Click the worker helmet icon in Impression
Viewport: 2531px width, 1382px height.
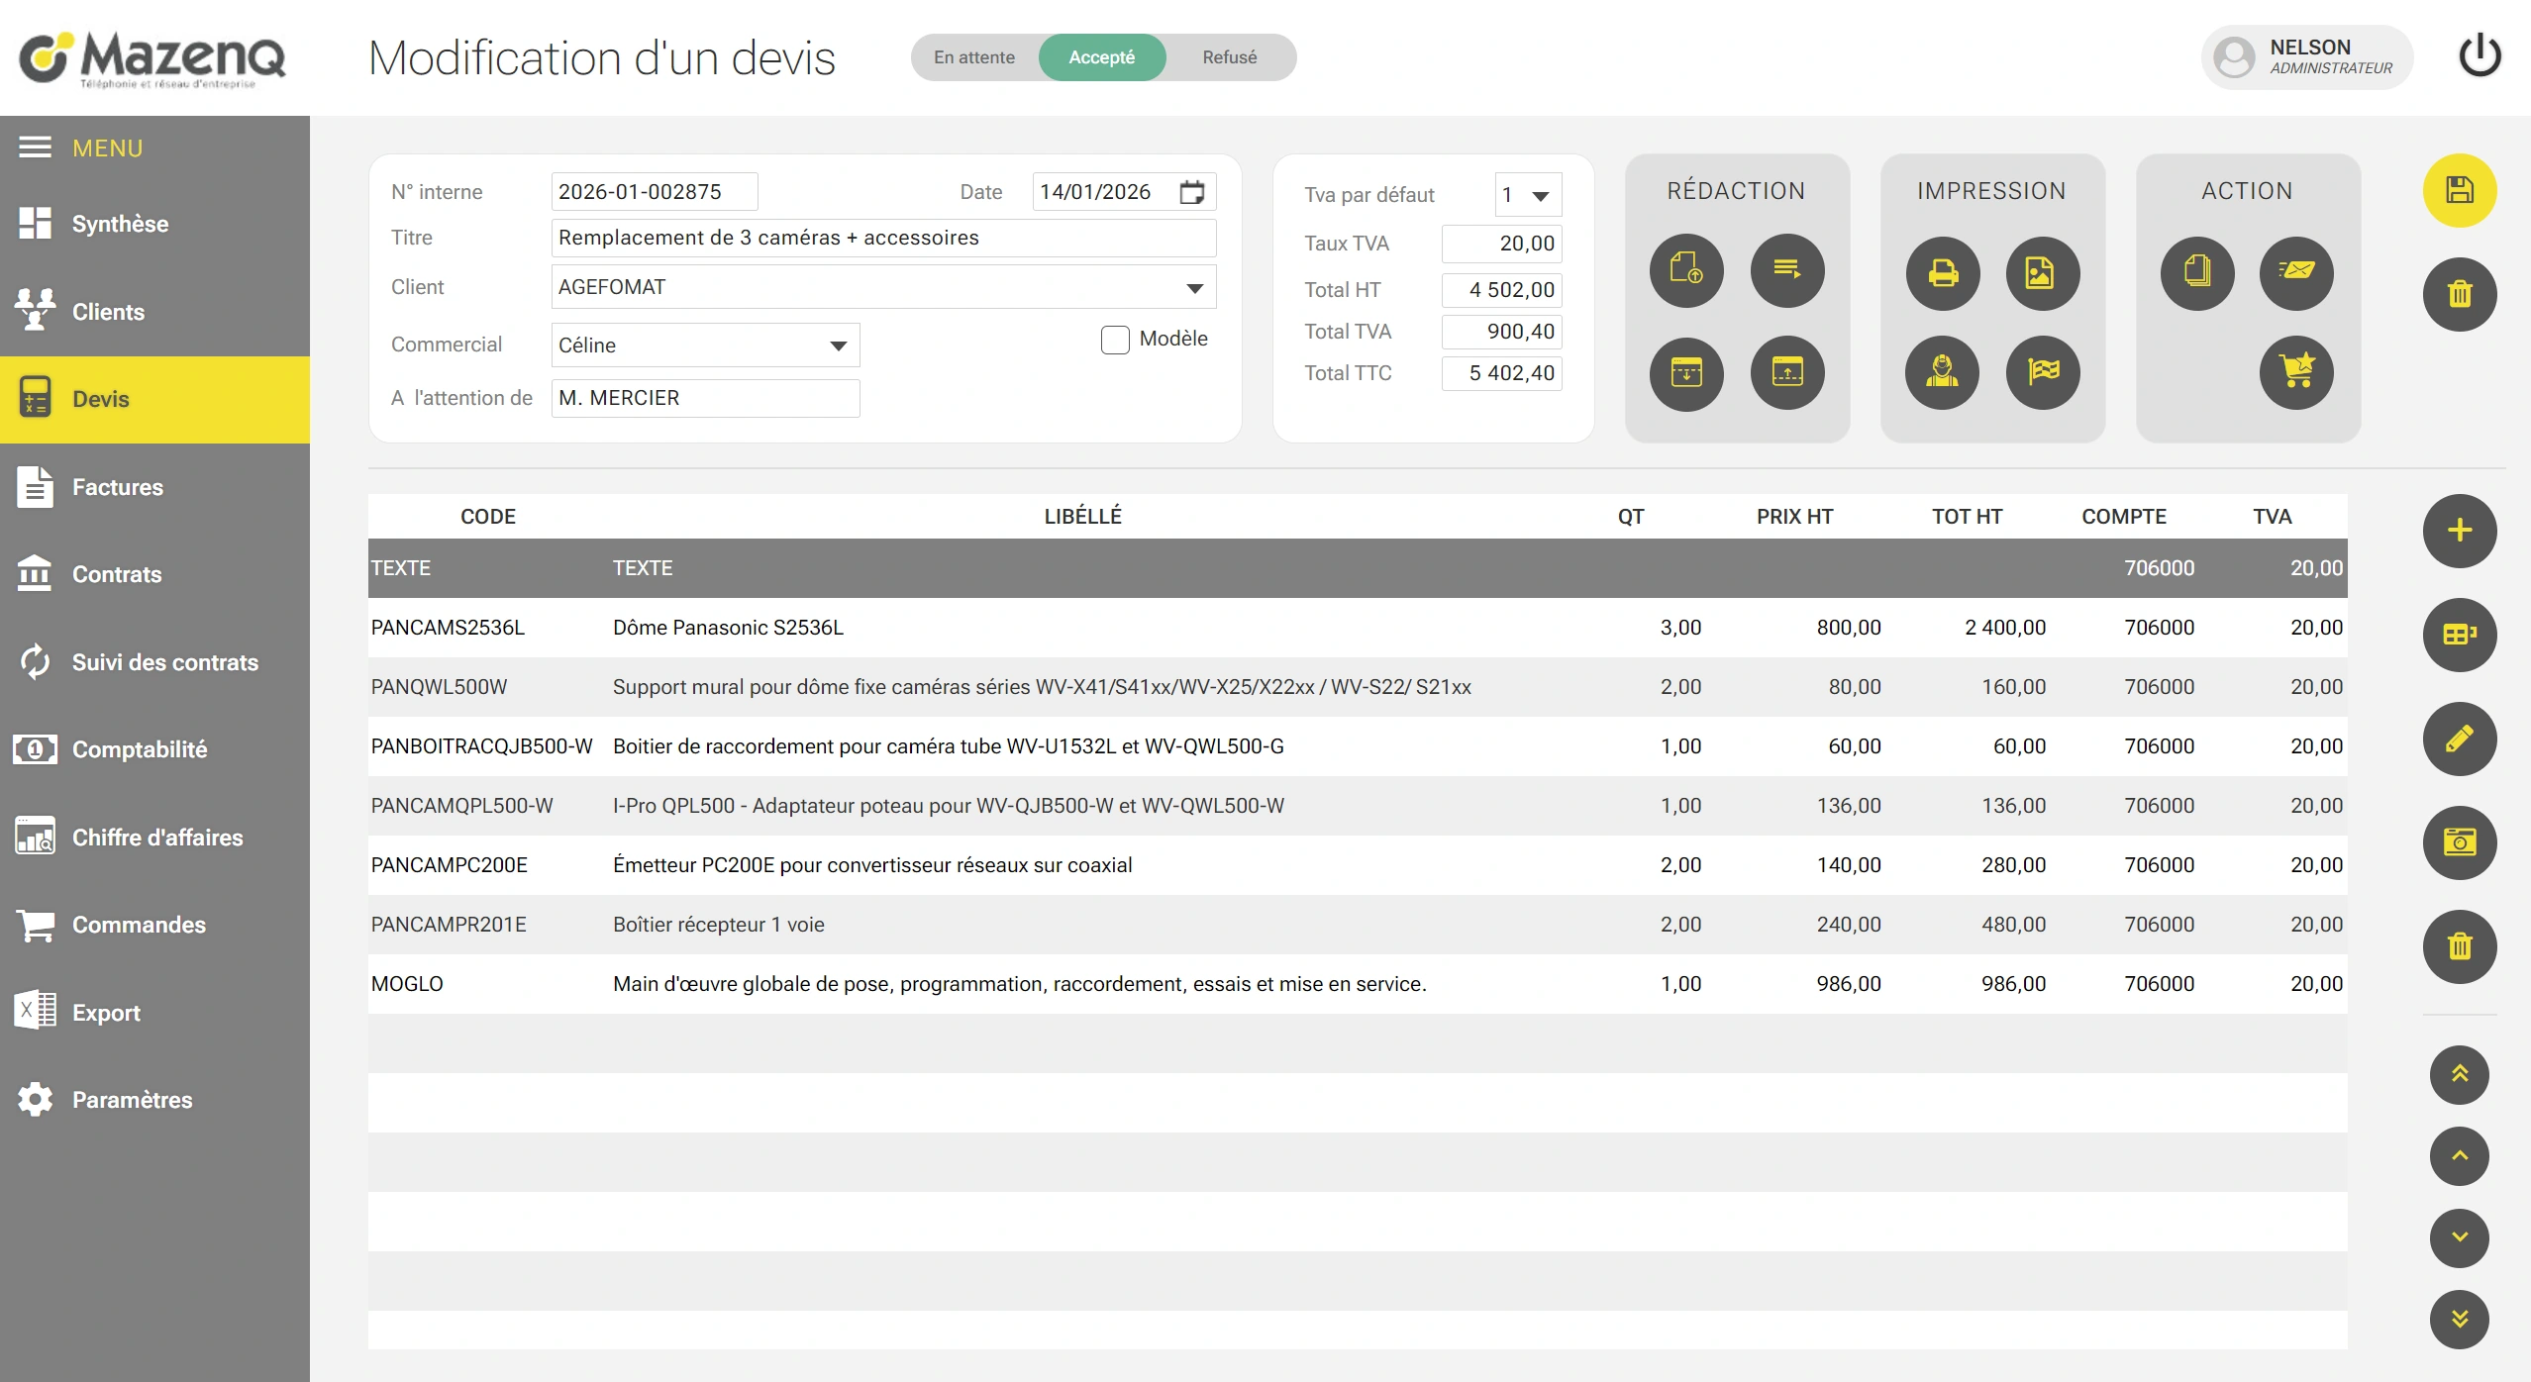[1943, 372]
